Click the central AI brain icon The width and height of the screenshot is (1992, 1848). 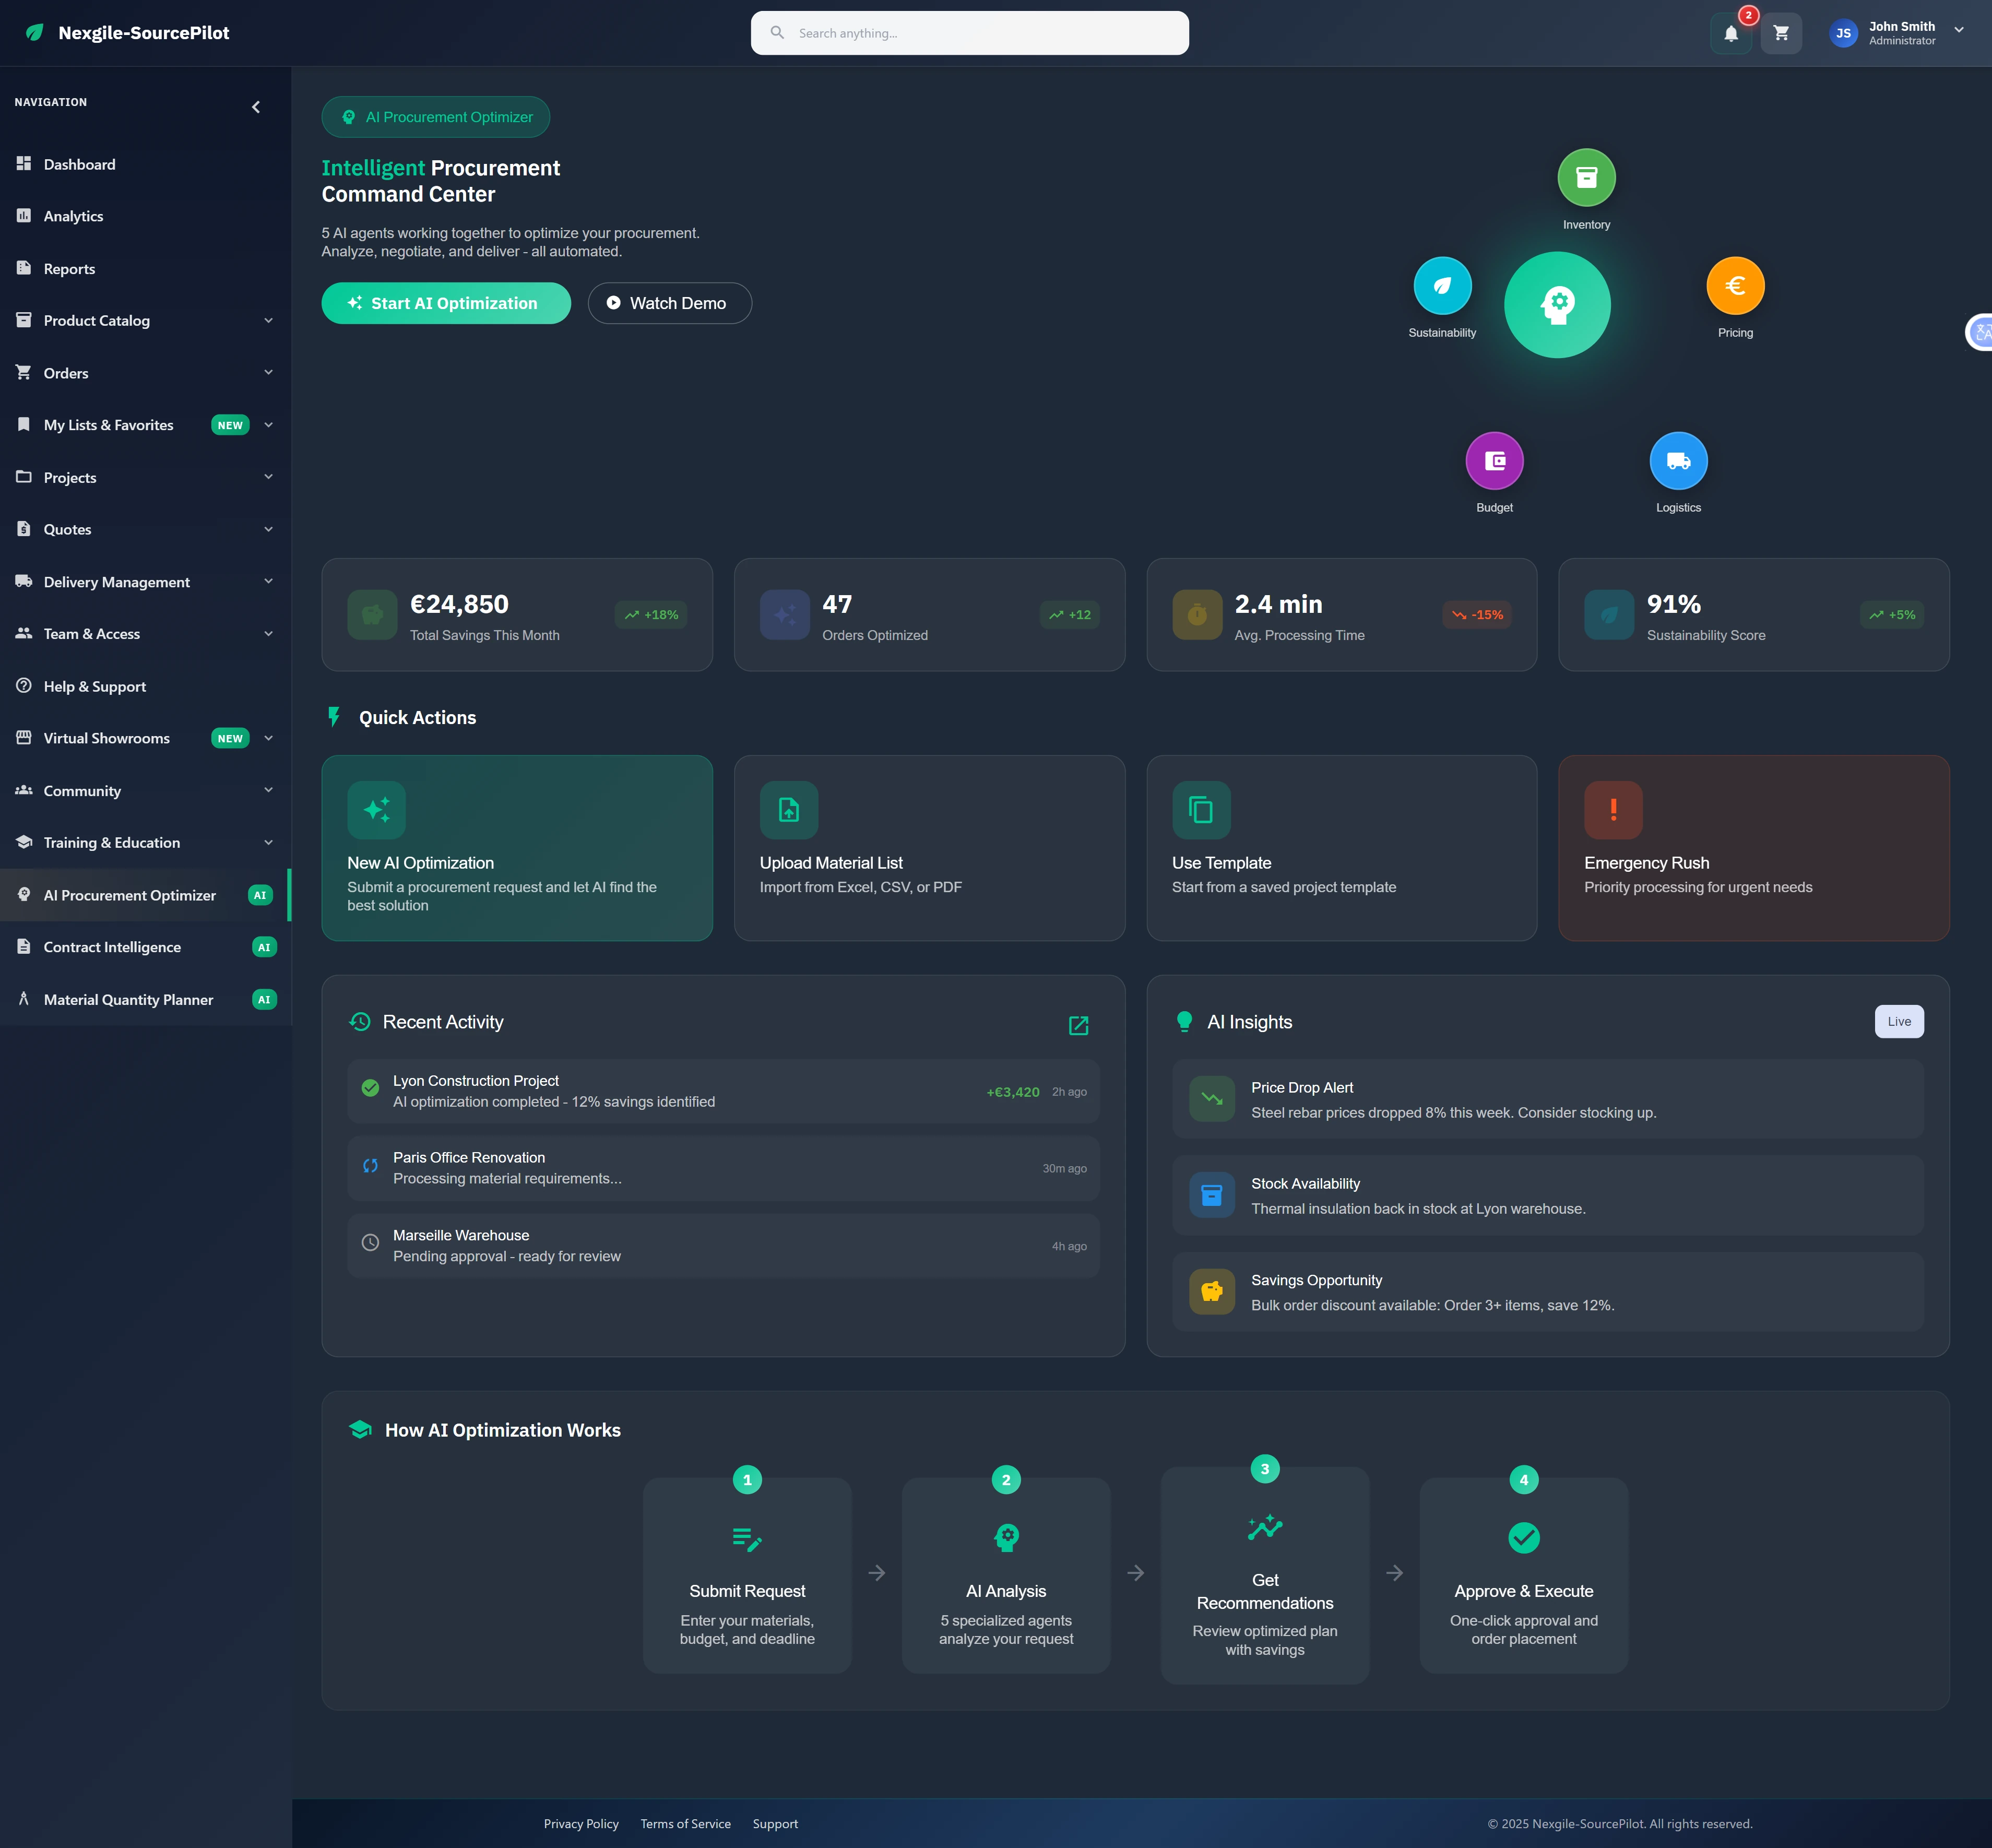(1557, 304)
